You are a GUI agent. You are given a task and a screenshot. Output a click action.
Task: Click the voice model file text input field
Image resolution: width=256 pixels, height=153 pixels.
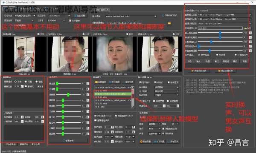click(220, 28)
